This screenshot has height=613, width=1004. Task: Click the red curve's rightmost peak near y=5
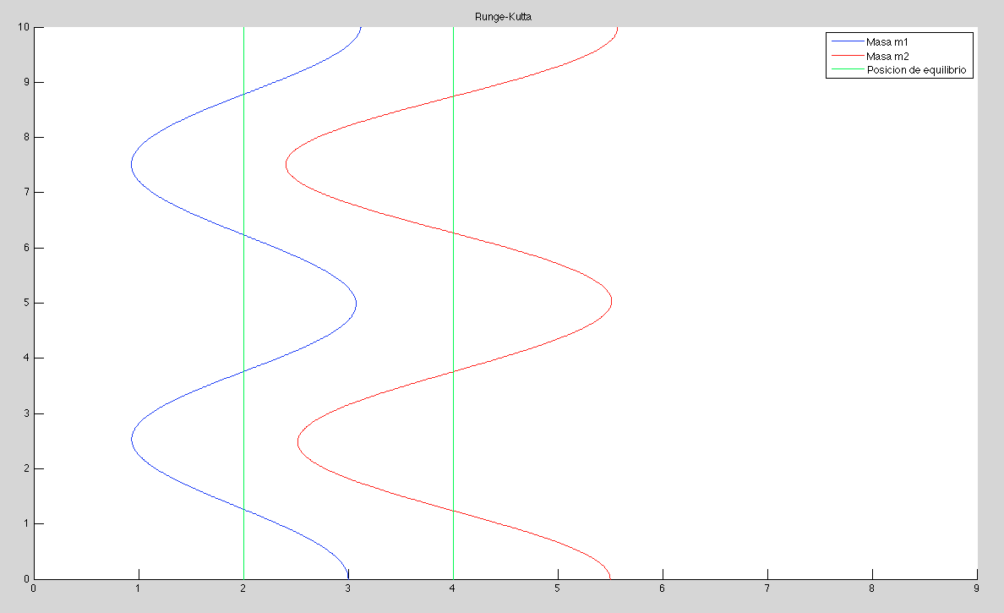point(611,302)
